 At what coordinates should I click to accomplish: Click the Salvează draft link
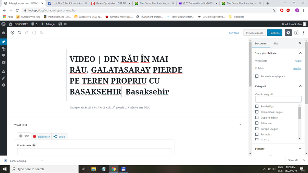(x=234, y=33)
